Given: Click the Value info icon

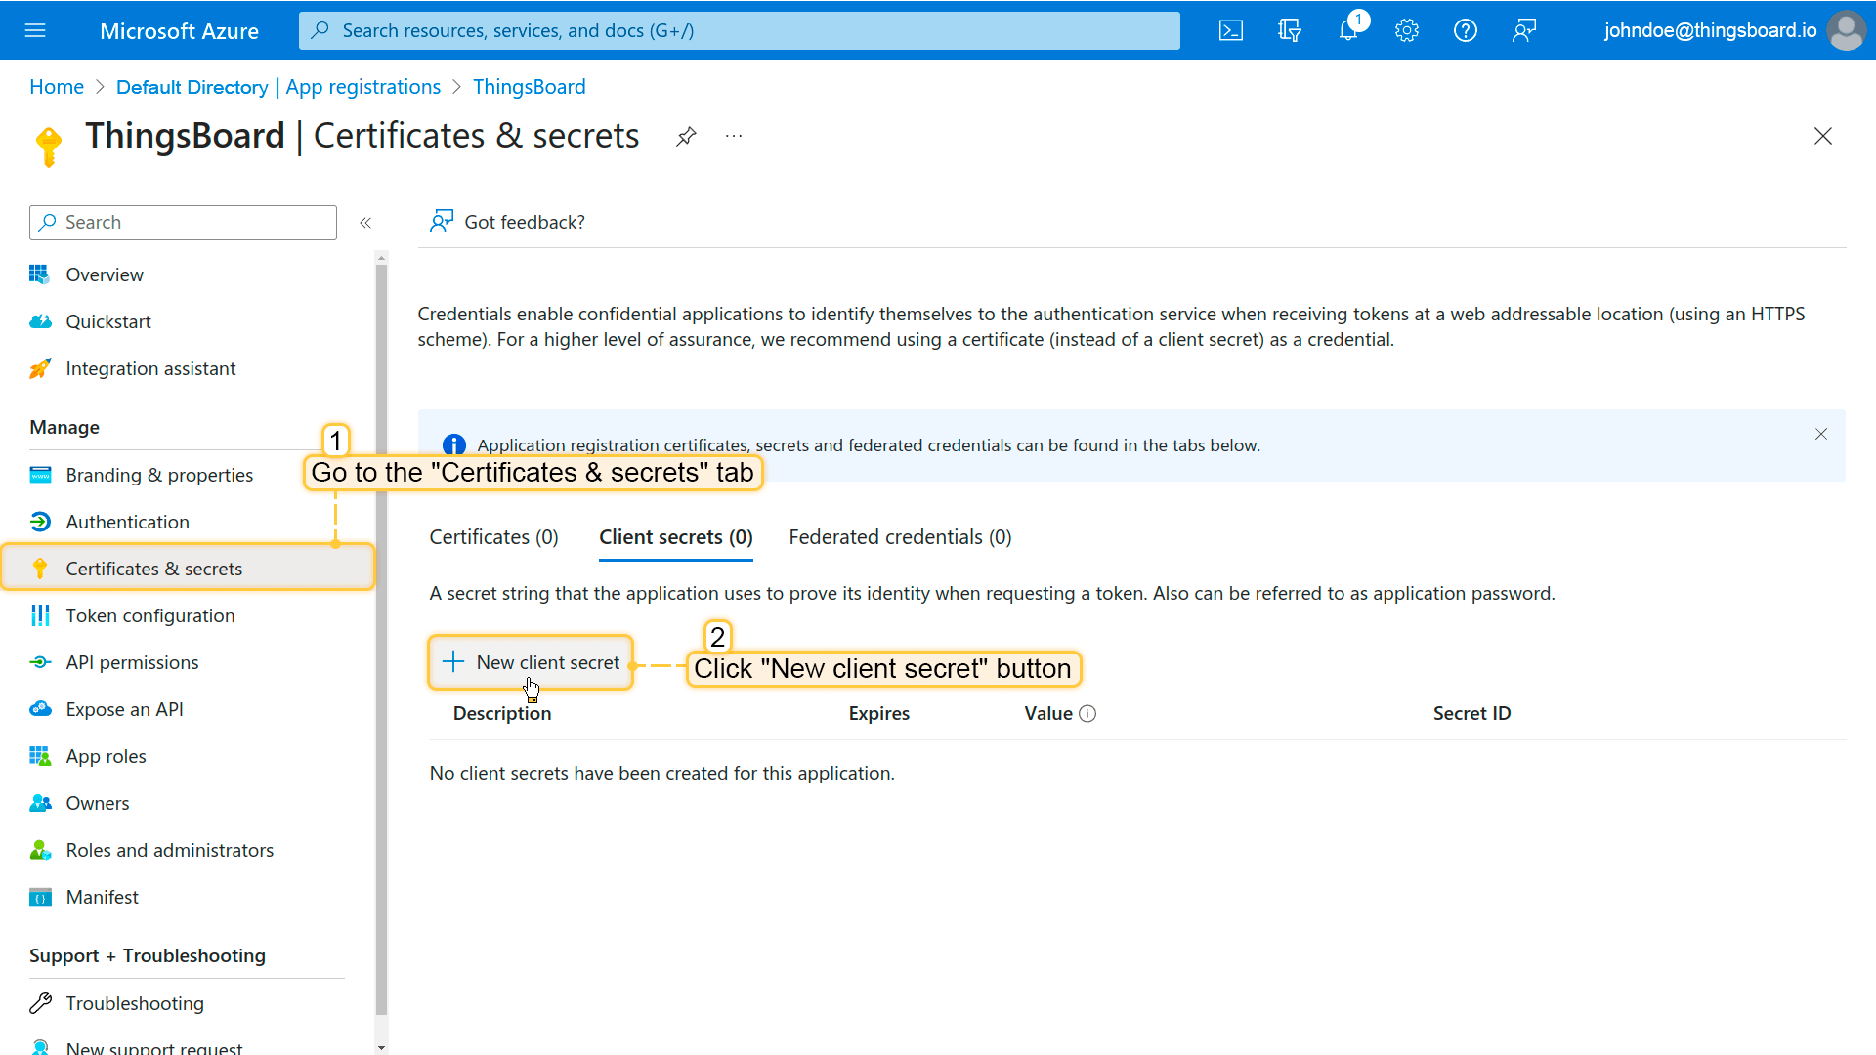Looking at the screenshot, I should coord(1087,714).
